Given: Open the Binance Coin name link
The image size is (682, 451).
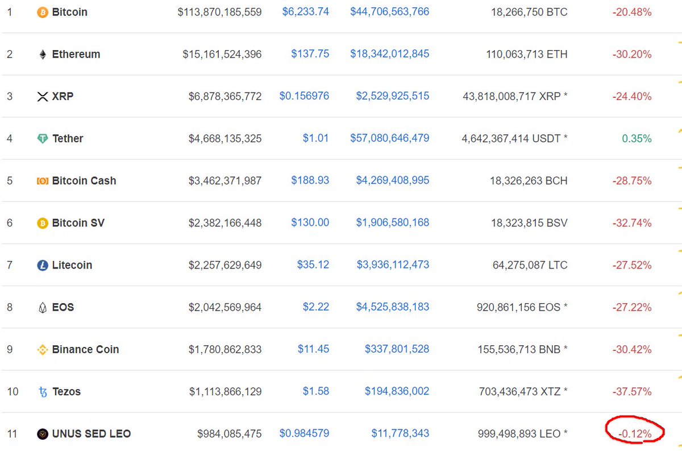Looking at the screenshot, I should point(86,349).
